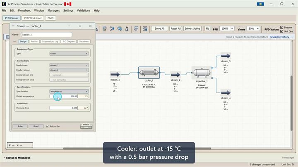298x167 pixels.
Task: Click the four-squares grid toolbar icon
Action: pos(145,28)
